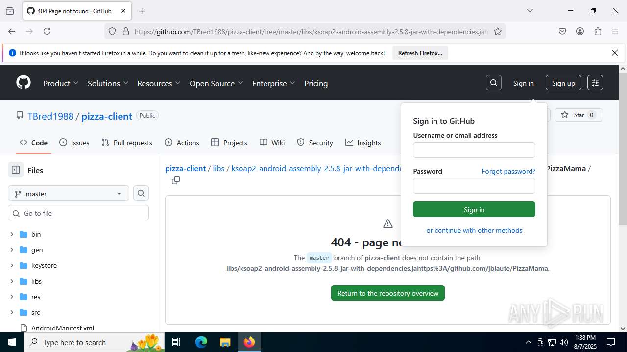
Task: Expand the keystore folder chevron
Action: 12,265
